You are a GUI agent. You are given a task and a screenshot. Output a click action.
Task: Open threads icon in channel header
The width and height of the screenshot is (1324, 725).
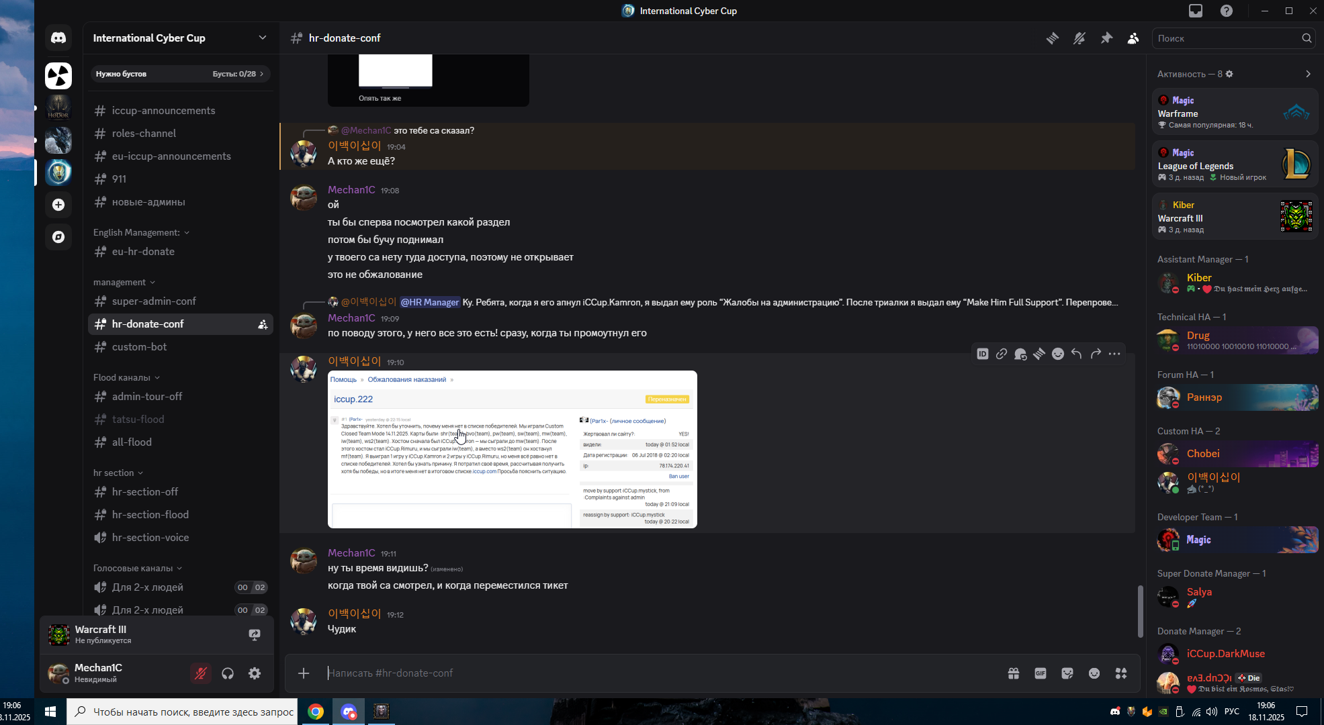1053,38
